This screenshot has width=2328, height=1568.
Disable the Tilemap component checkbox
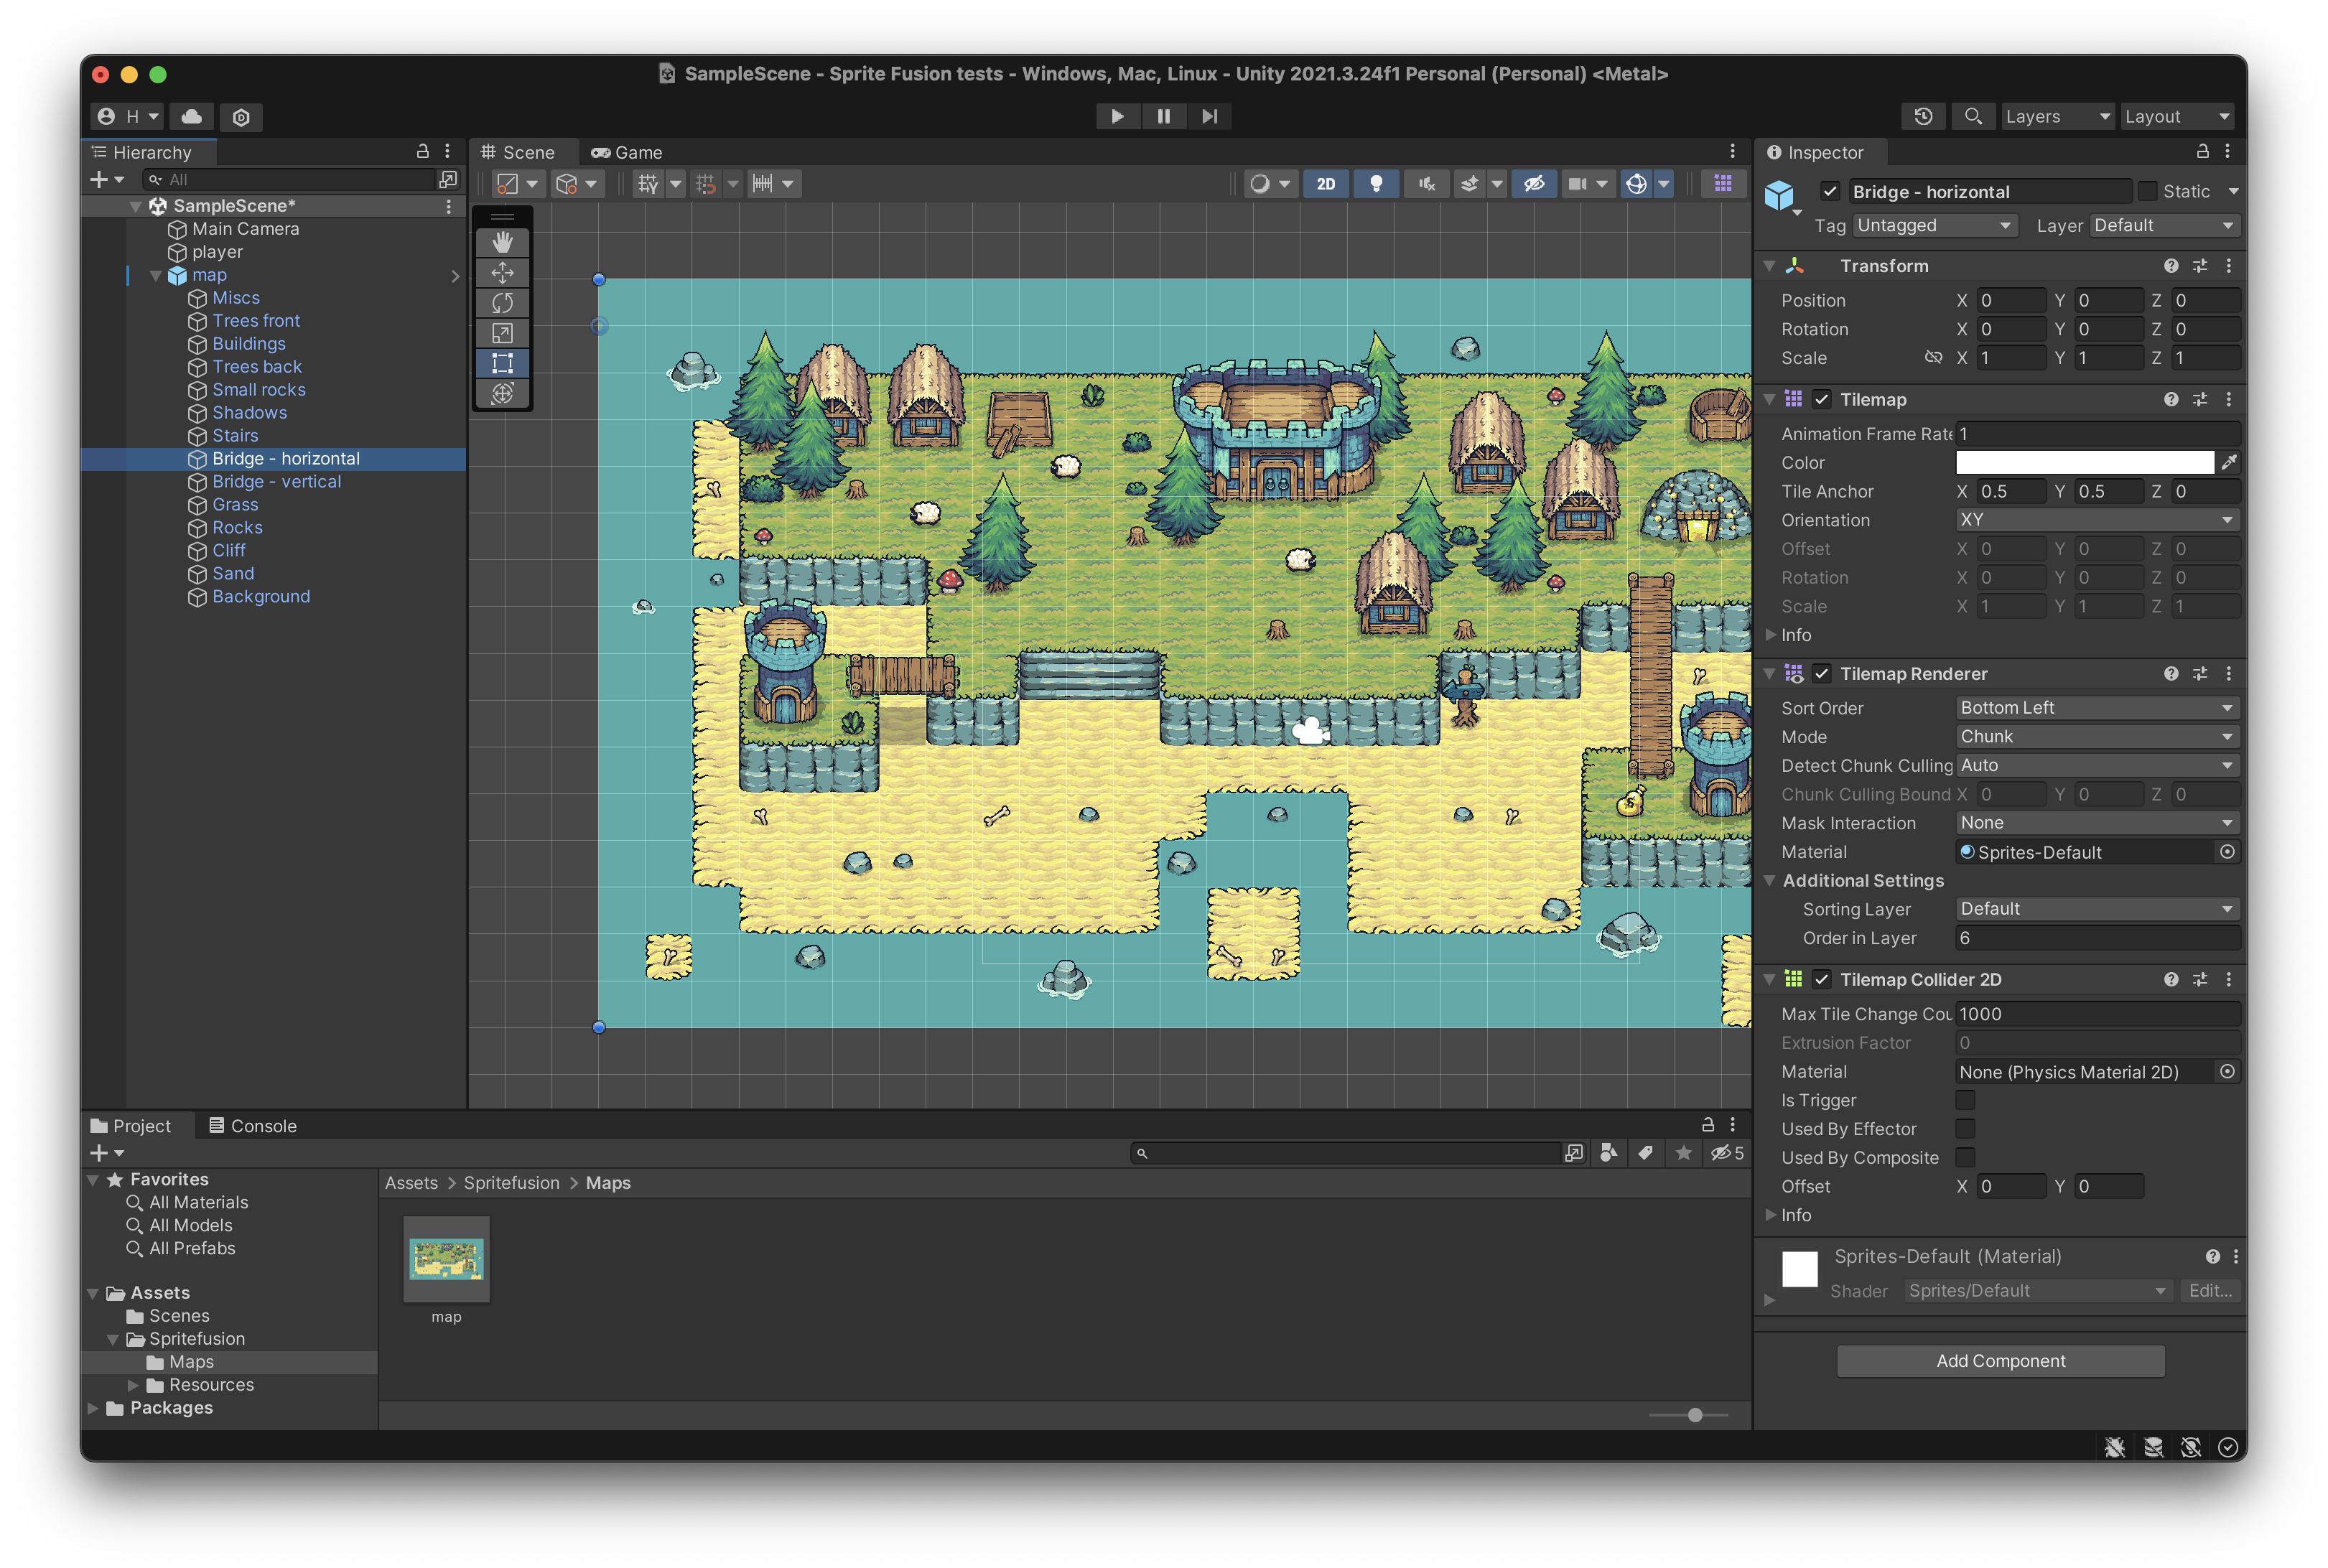pos(1821,399)
